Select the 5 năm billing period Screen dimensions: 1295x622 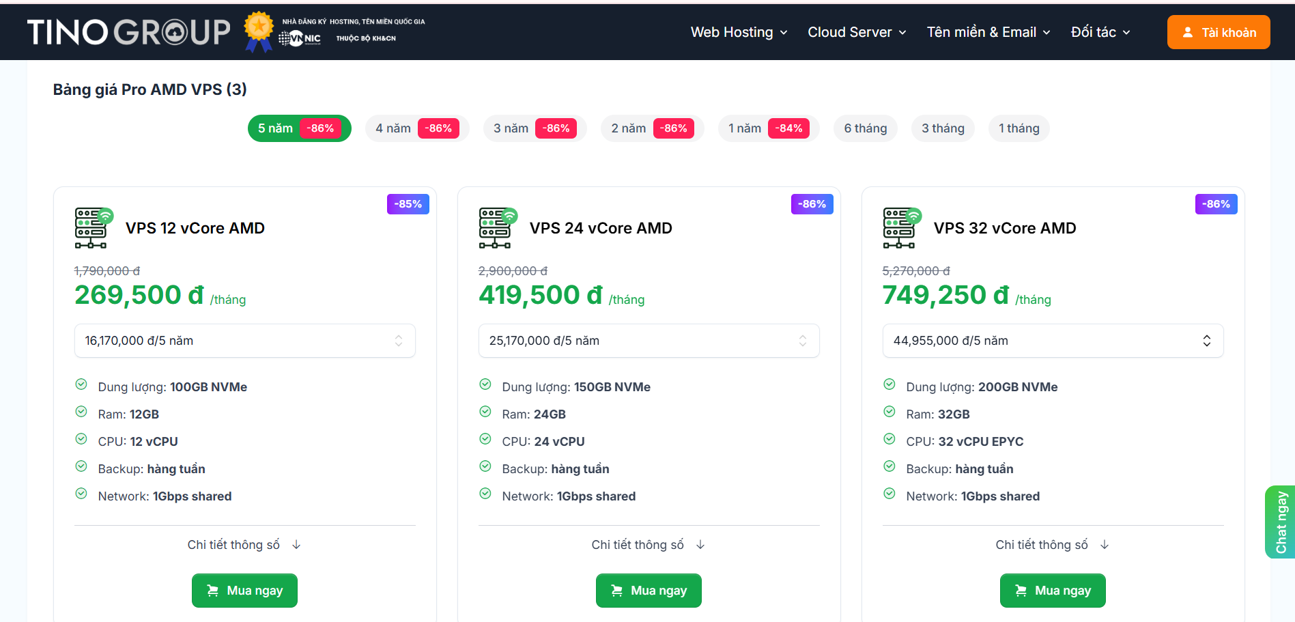299,128
